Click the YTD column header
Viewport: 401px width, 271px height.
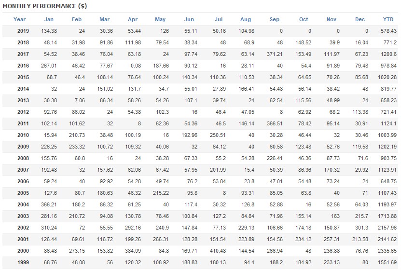pyautogui.click(x=388, y=19)
